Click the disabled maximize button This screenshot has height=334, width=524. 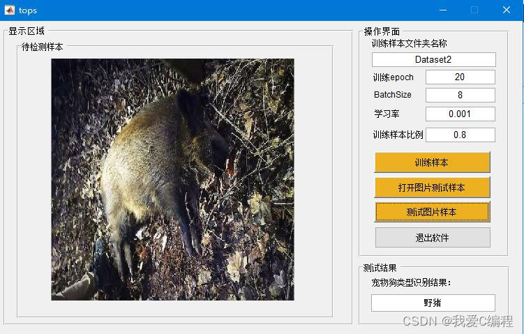pos(474,10)
